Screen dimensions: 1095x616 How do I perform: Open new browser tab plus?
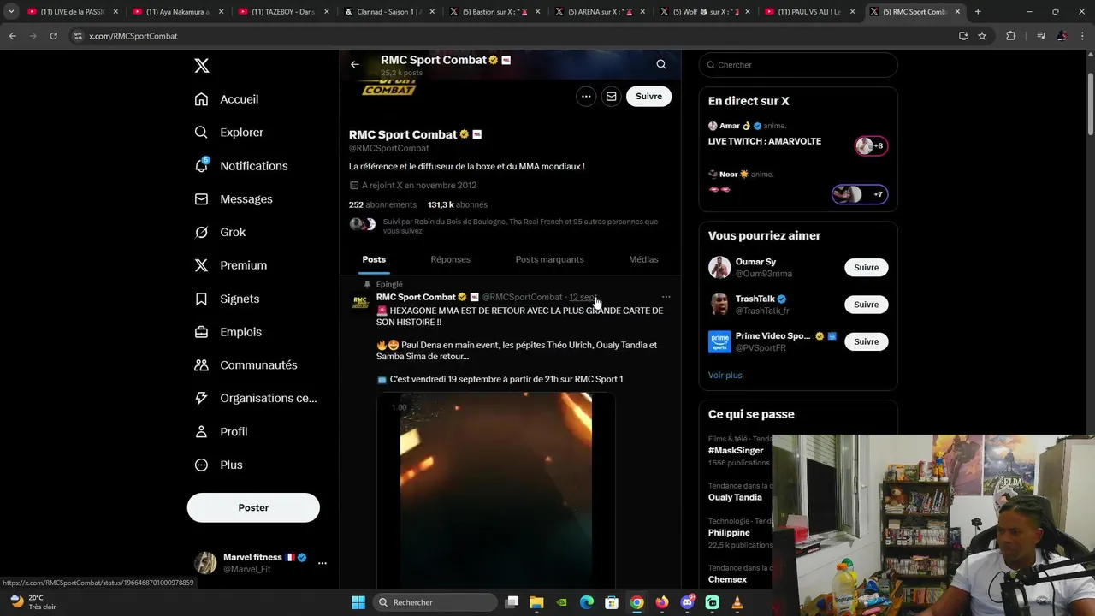pyautogui.click(x=978, y=12)
